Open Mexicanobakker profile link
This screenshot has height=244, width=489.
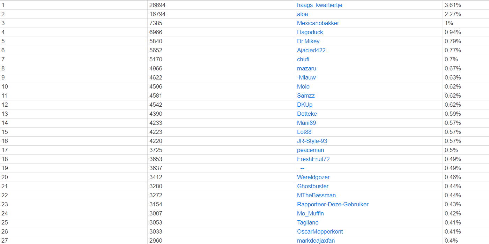pyautogui.click(x=318, y=23)
